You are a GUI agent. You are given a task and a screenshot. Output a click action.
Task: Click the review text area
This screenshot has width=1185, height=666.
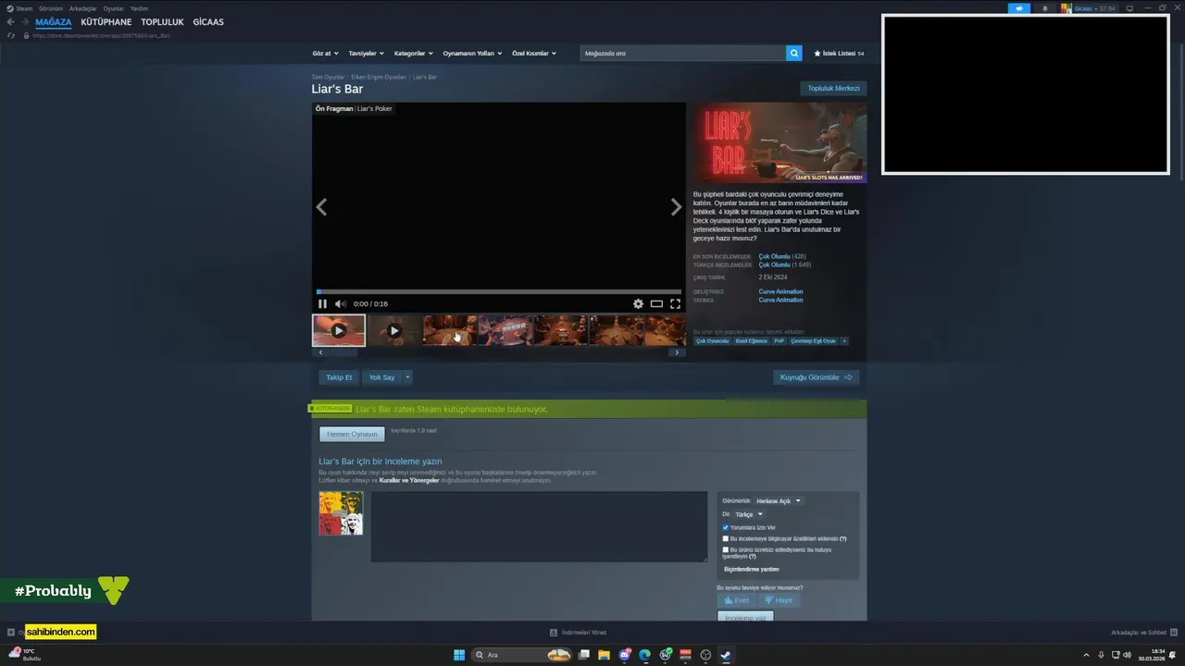point(539,526)
